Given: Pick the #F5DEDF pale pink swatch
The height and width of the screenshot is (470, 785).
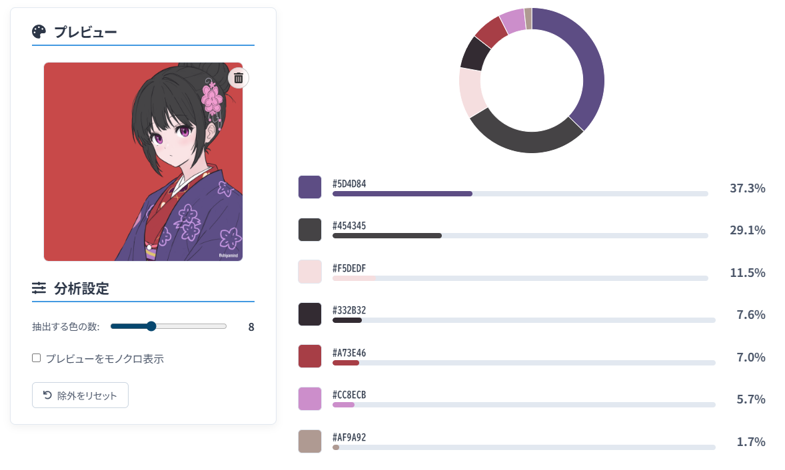Looking at the screenshot, I should [310, 272].
